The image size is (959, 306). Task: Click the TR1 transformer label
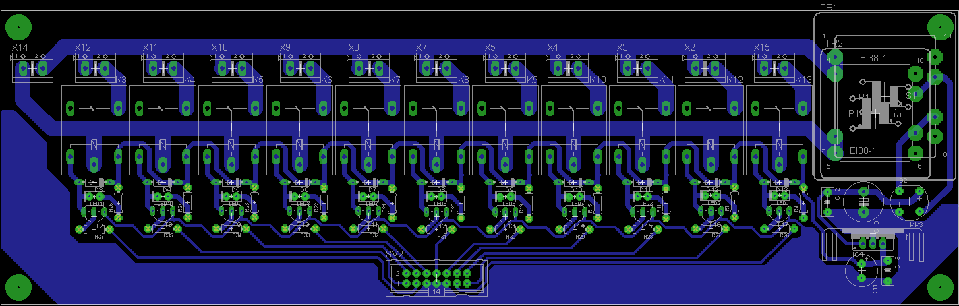click(828, 7)
